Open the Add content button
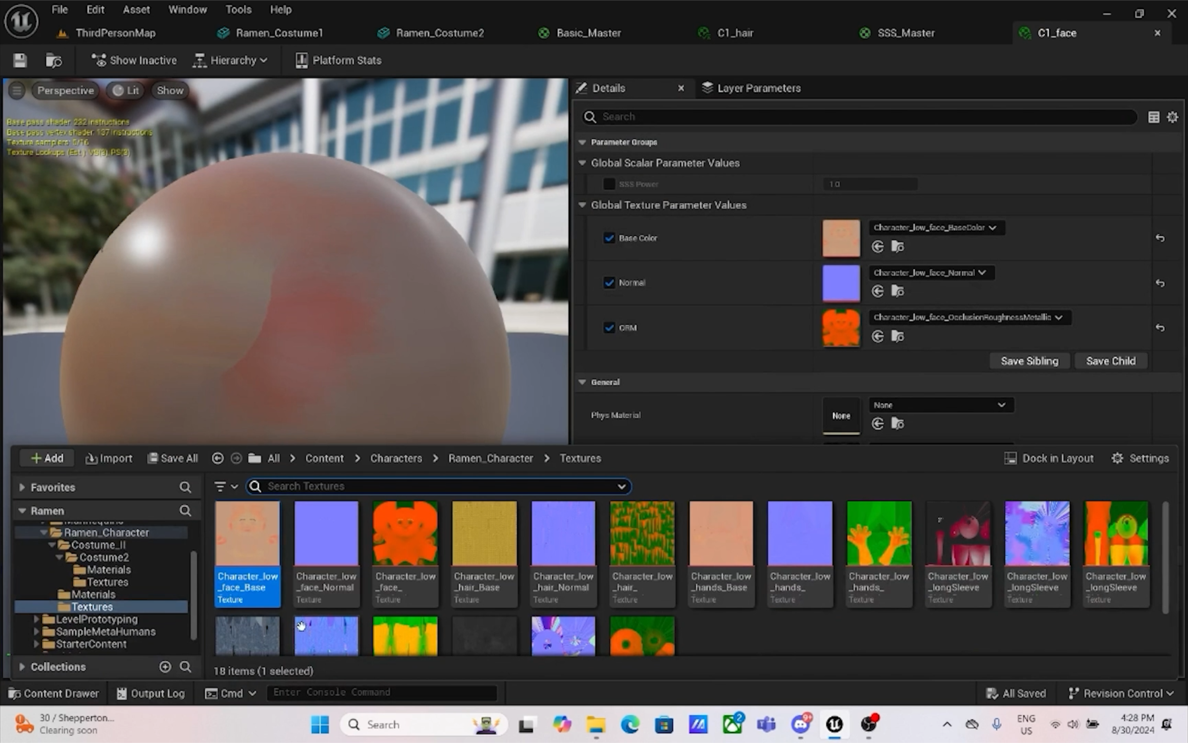Image resolution: width=1188 pixels, height=743 pixels. coord(47,458)
